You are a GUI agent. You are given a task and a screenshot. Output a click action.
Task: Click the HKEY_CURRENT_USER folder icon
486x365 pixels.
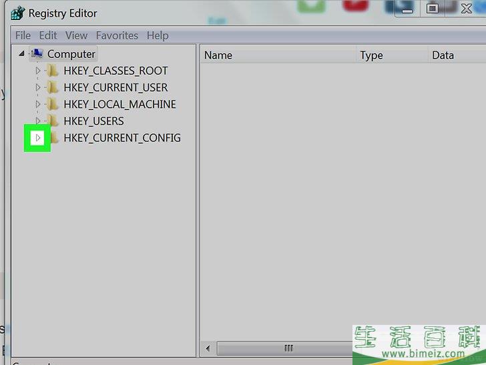click(53, 88)
